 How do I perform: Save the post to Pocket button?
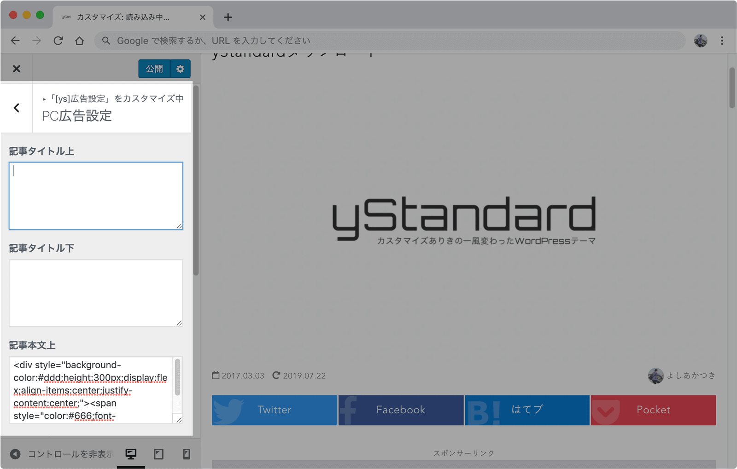click(653, 410)
